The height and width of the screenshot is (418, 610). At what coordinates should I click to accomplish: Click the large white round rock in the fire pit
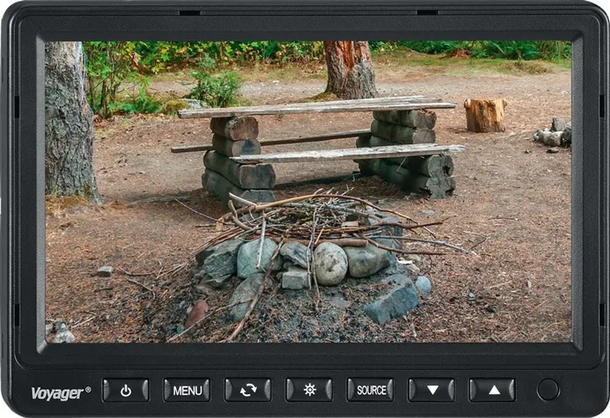click(x=330, y=263)
